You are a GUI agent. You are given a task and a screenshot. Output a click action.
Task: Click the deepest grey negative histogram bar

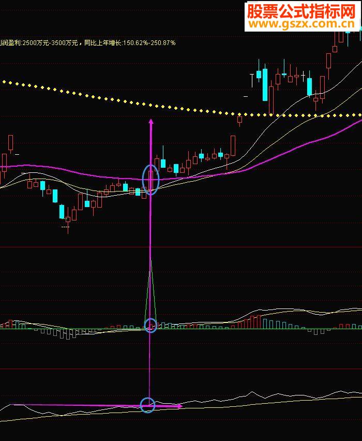[x=68, y=334]
